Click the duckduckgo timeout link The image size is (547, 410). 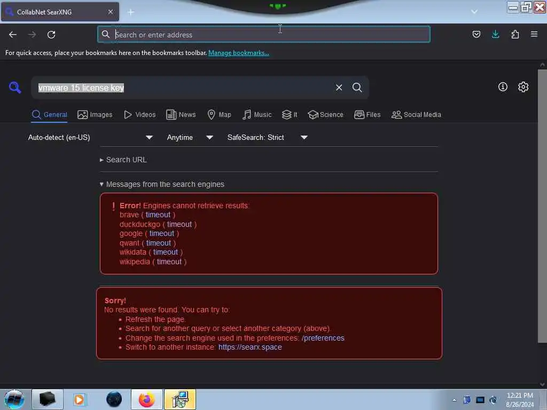179,224
